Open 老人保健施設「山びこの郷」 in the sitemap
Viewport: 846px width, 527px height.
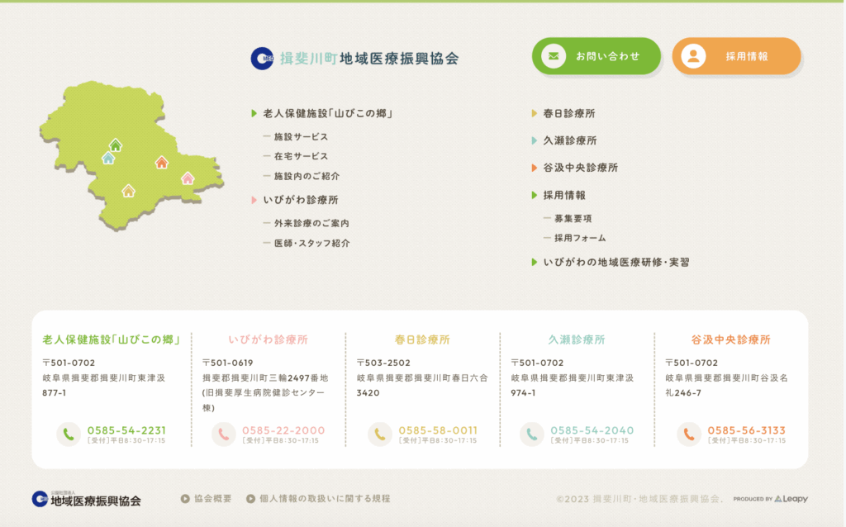pyautogui.click(x=326, y=113)
